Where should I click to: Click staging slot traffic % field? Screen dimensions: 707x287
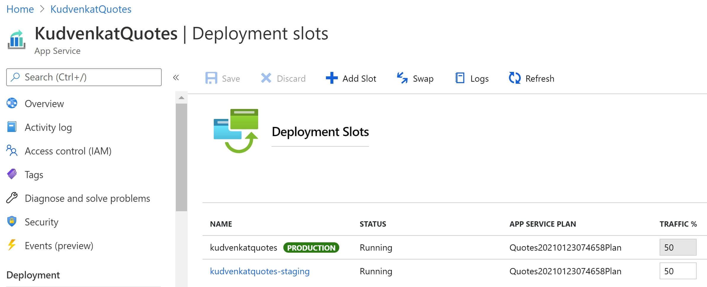(678, 271)
